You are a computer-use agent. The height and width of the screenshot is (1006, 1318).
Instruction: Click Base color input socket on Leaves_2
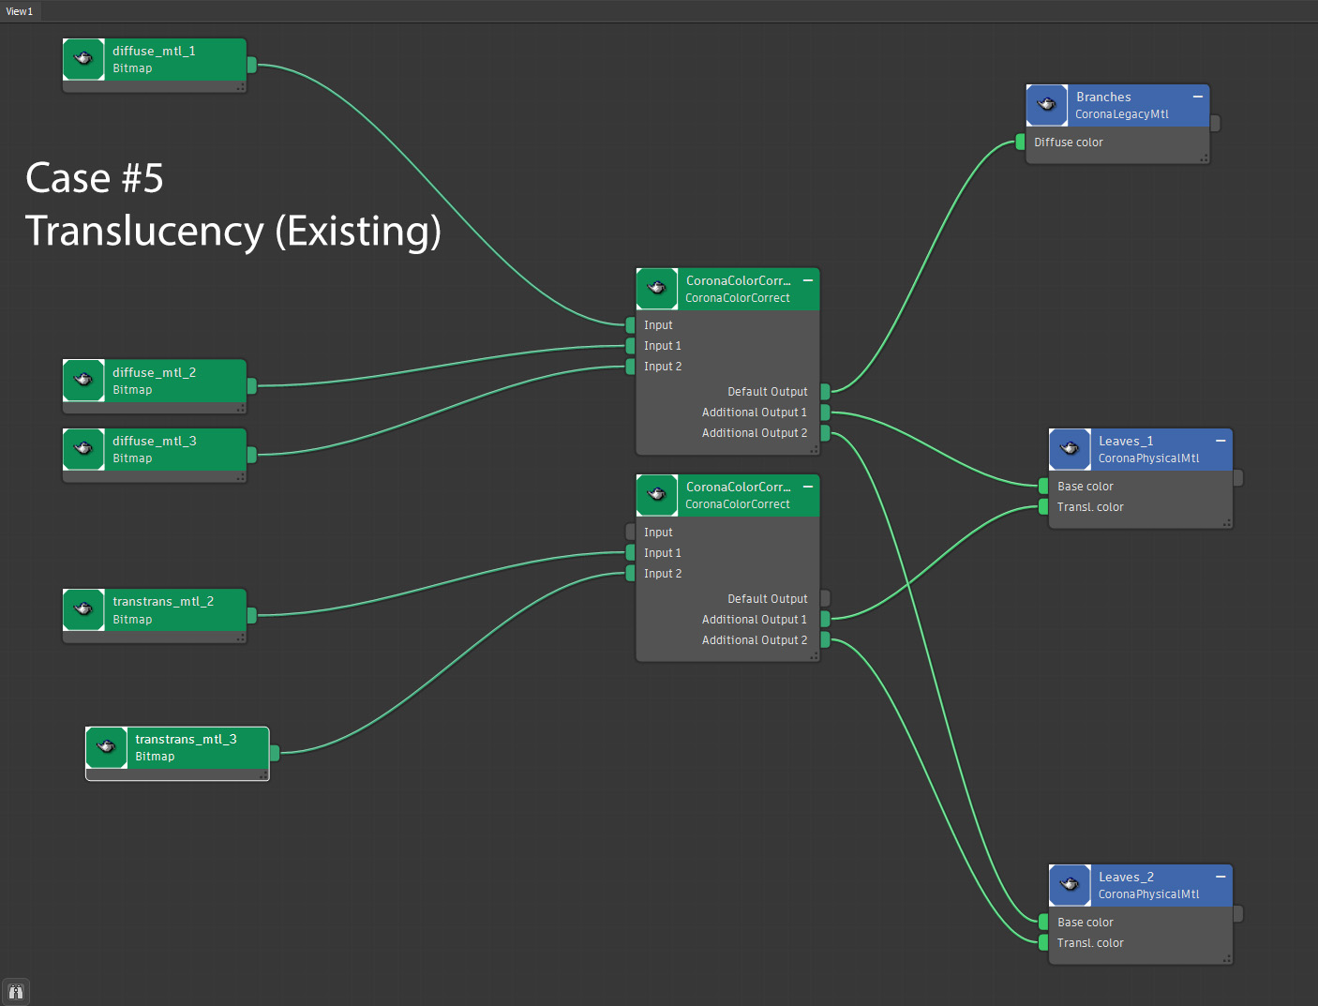1043,923
